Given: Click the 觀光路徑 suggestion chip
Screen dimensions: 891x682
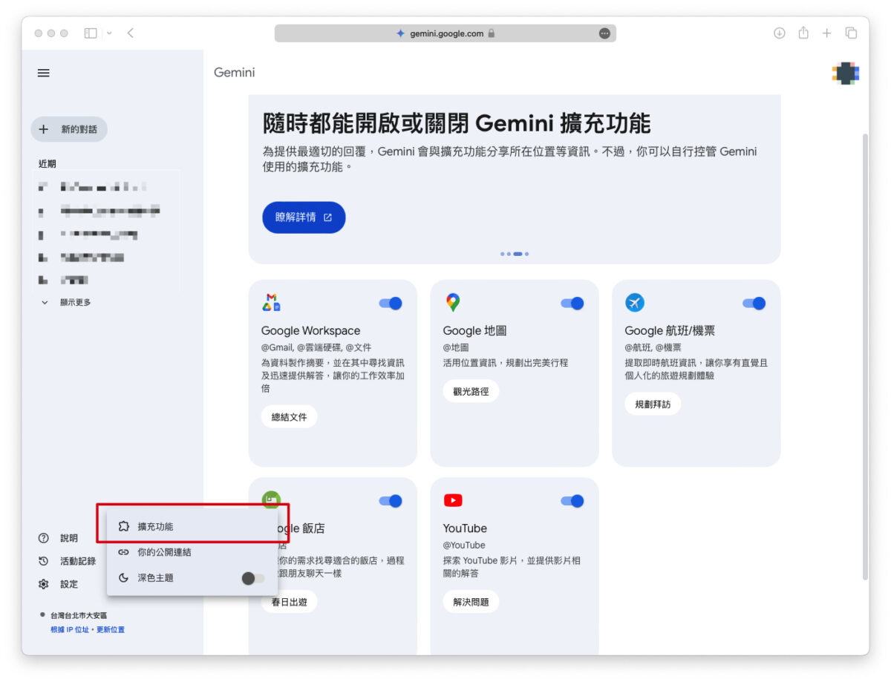Looking at the screenshot, I should (x=471, y=391).
